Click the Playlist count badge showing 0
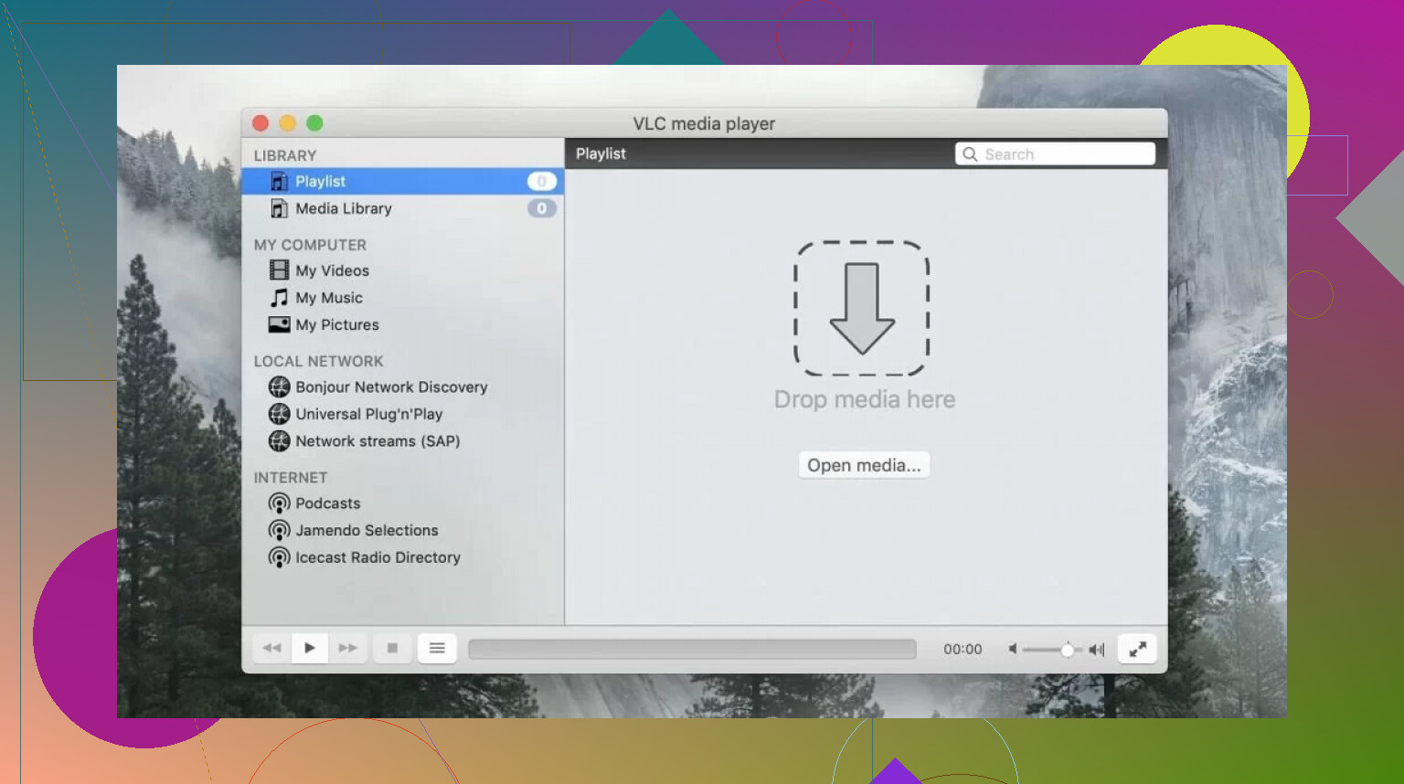 click(x=541, y=181)
